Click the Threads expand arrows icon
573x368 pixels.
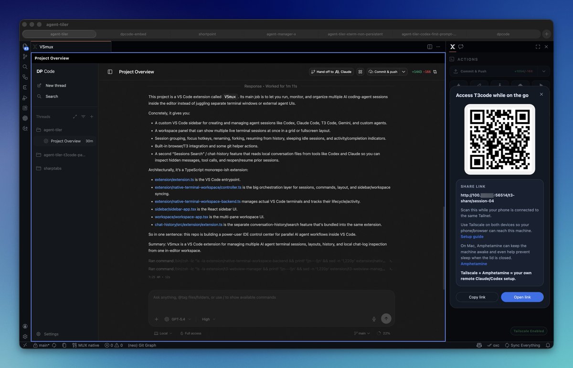pos(75,116)
